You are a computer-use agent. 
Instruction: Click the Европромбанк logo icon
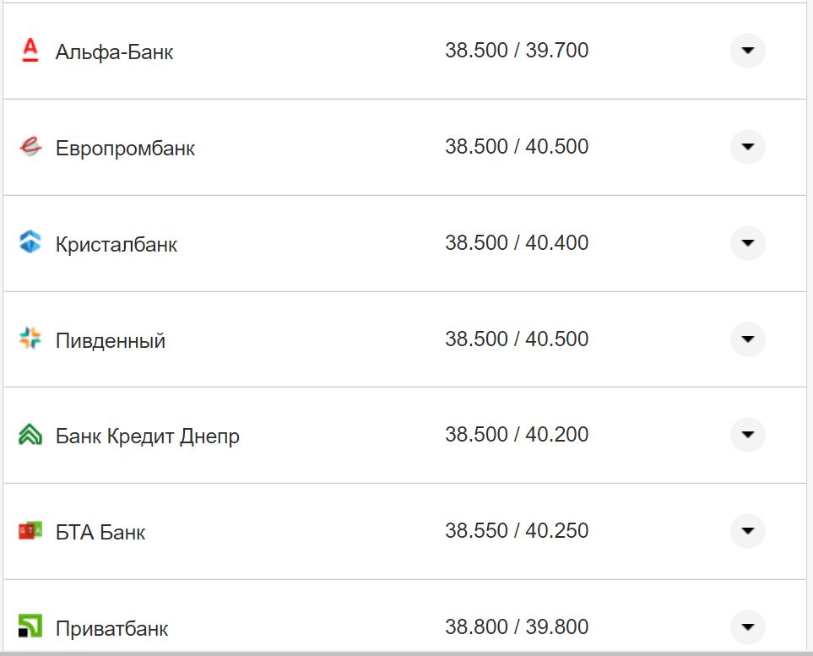pyautogui.click(x=30, y=148)
